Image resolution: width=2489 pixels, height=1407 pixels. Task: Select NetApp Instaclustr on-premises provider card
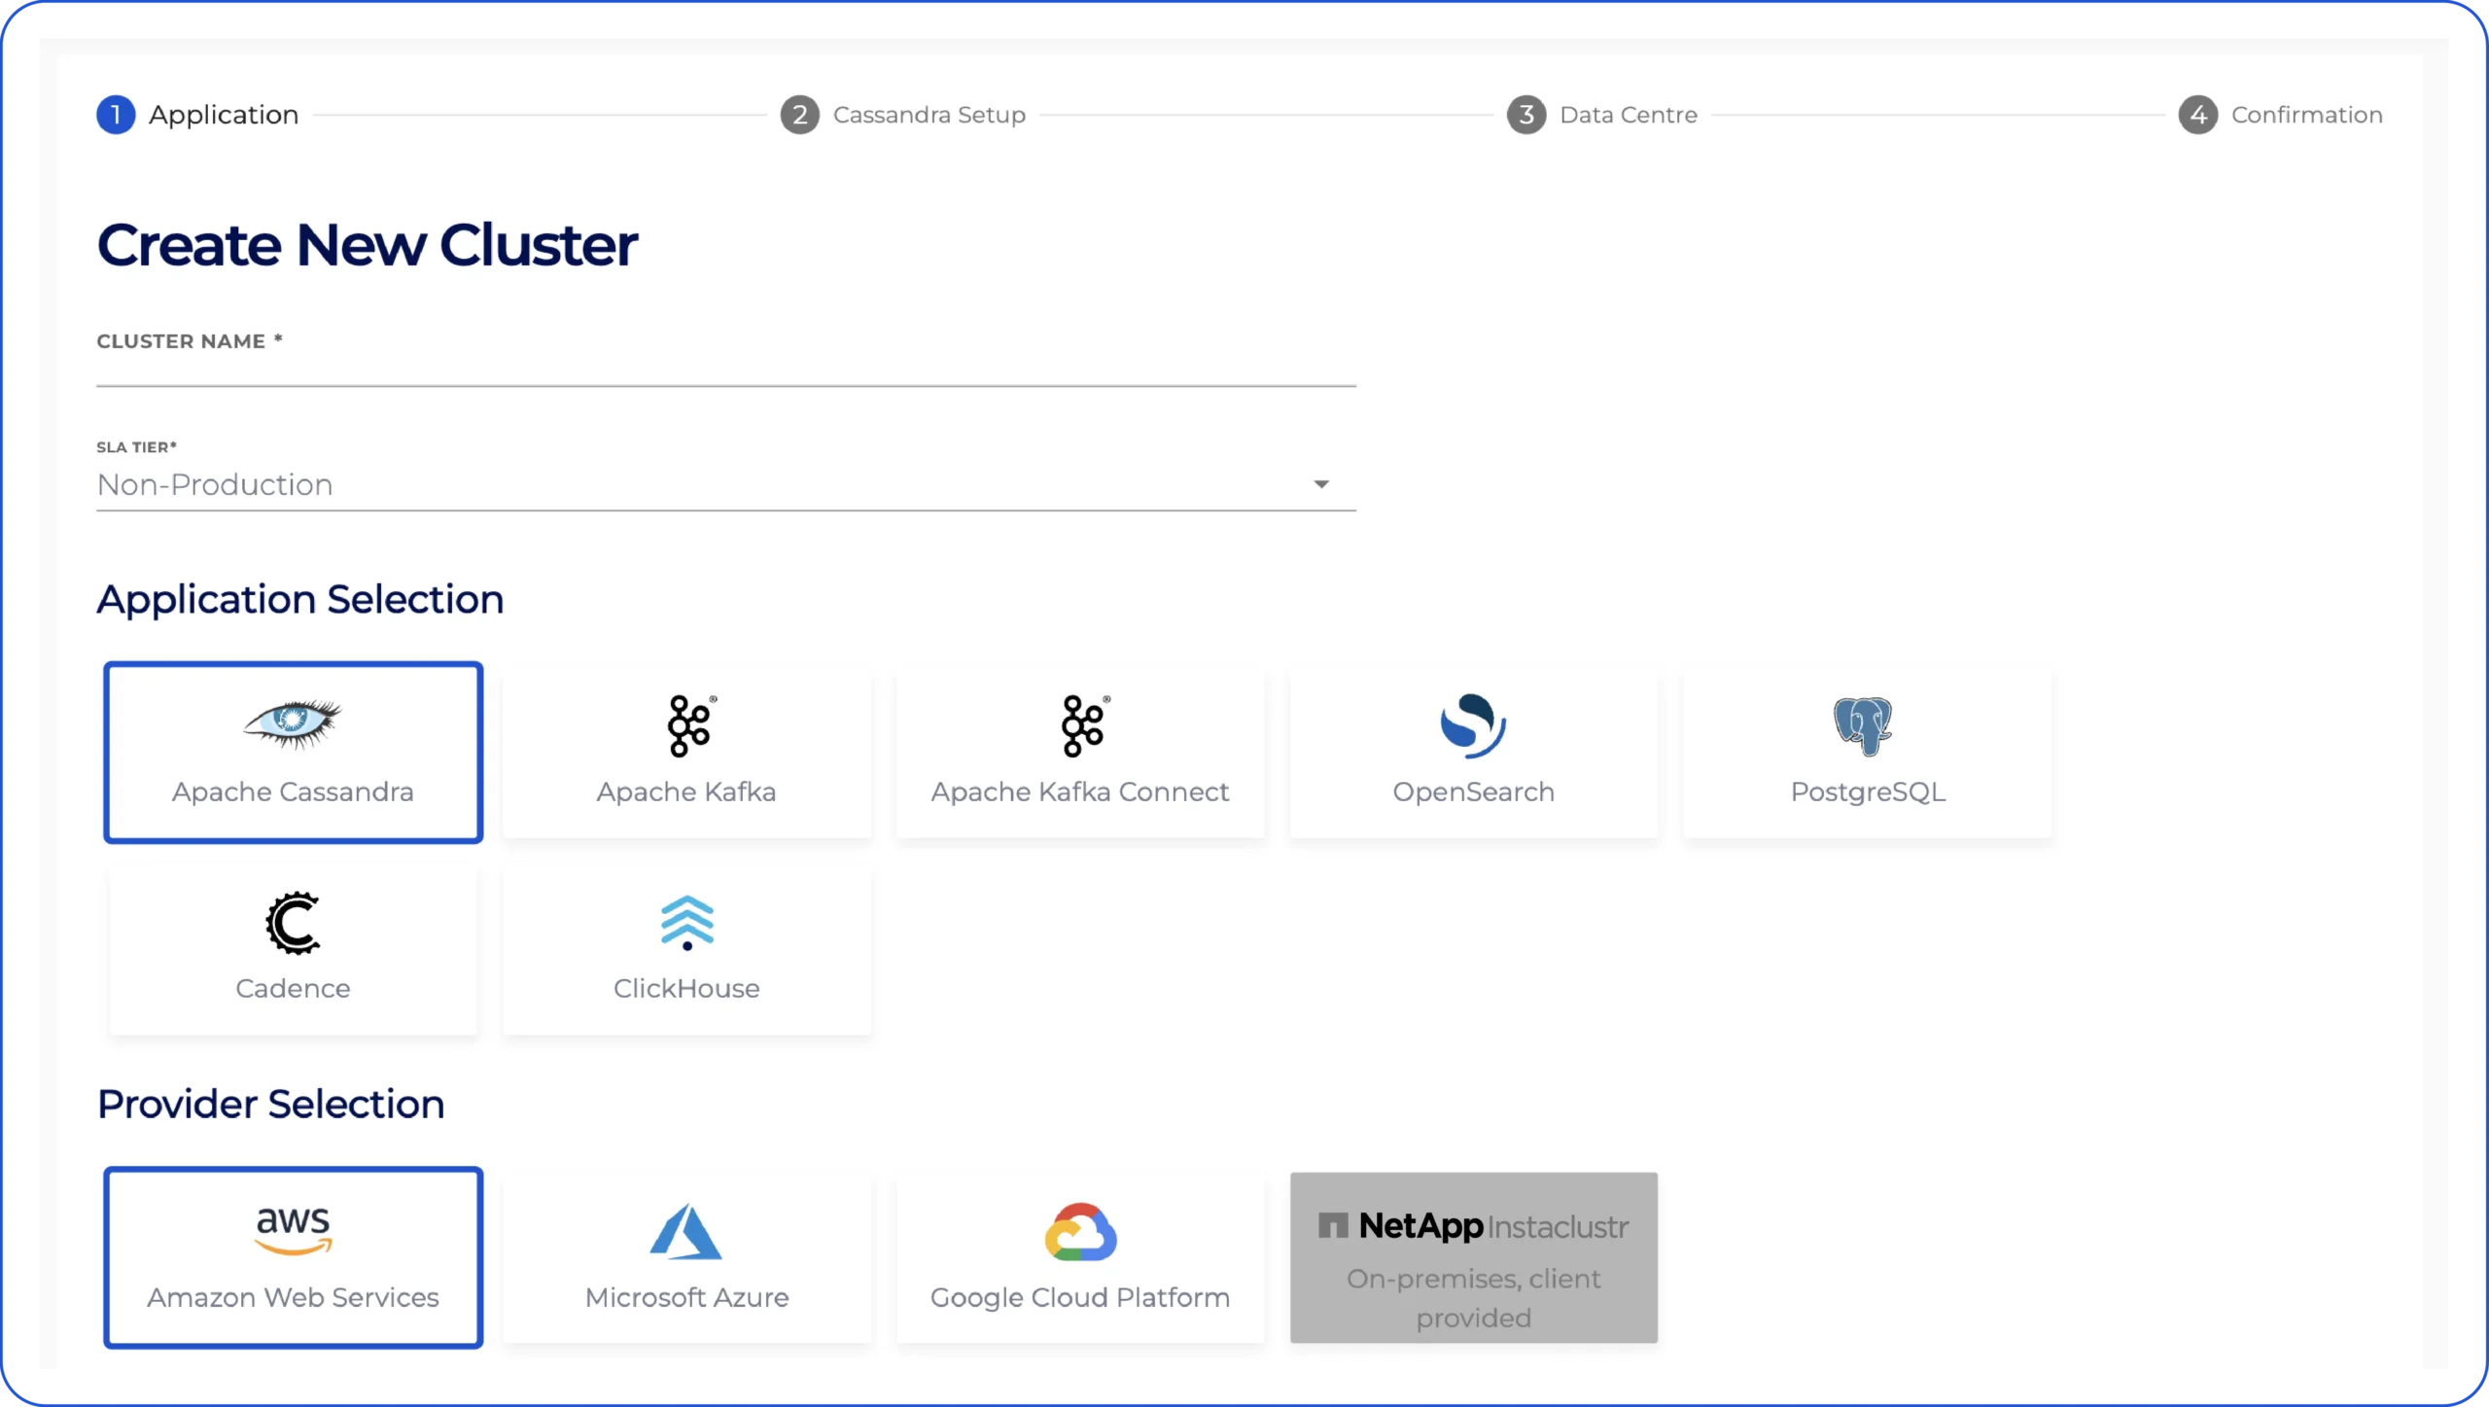(1473, 1257)
